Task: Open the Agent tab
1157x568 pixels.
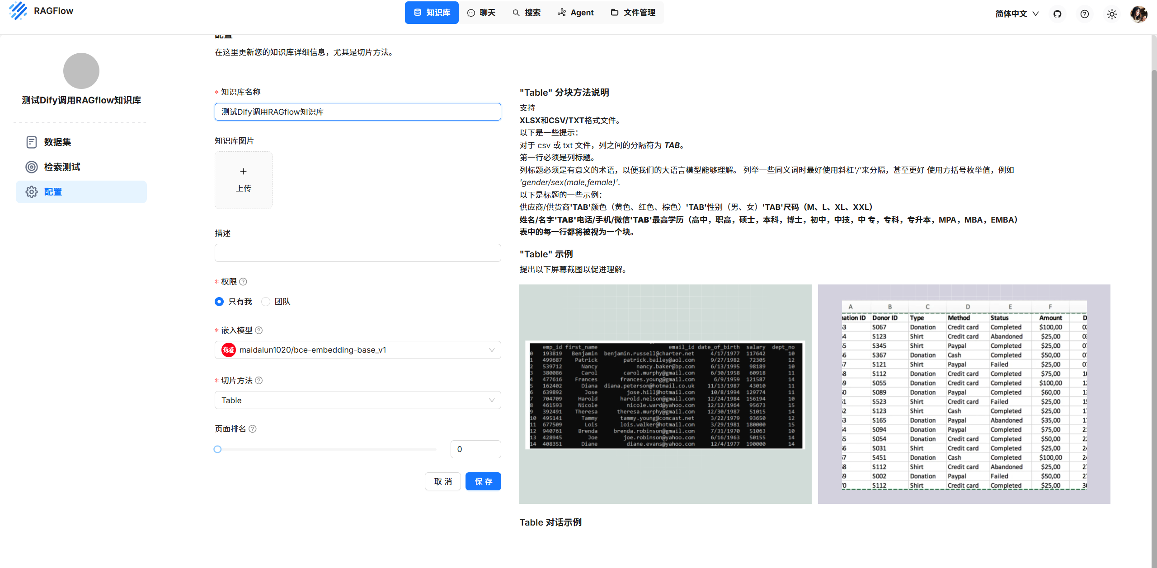Action: coord(576,13)
